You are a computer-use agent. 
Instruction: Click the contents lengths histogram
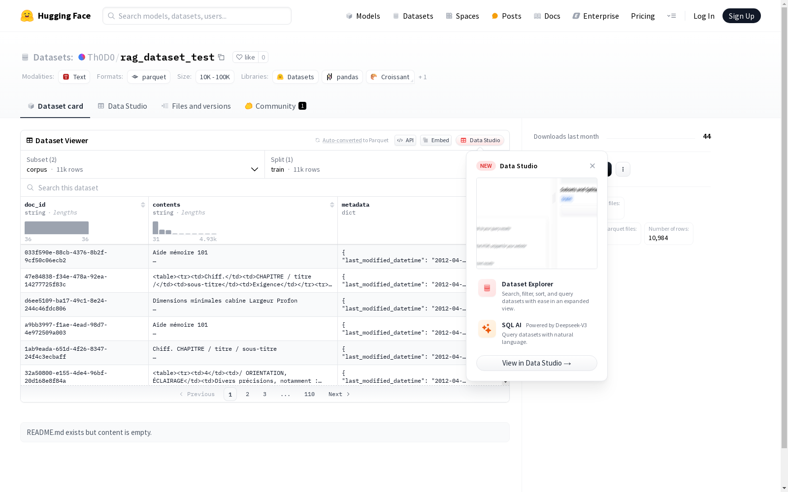185,228
